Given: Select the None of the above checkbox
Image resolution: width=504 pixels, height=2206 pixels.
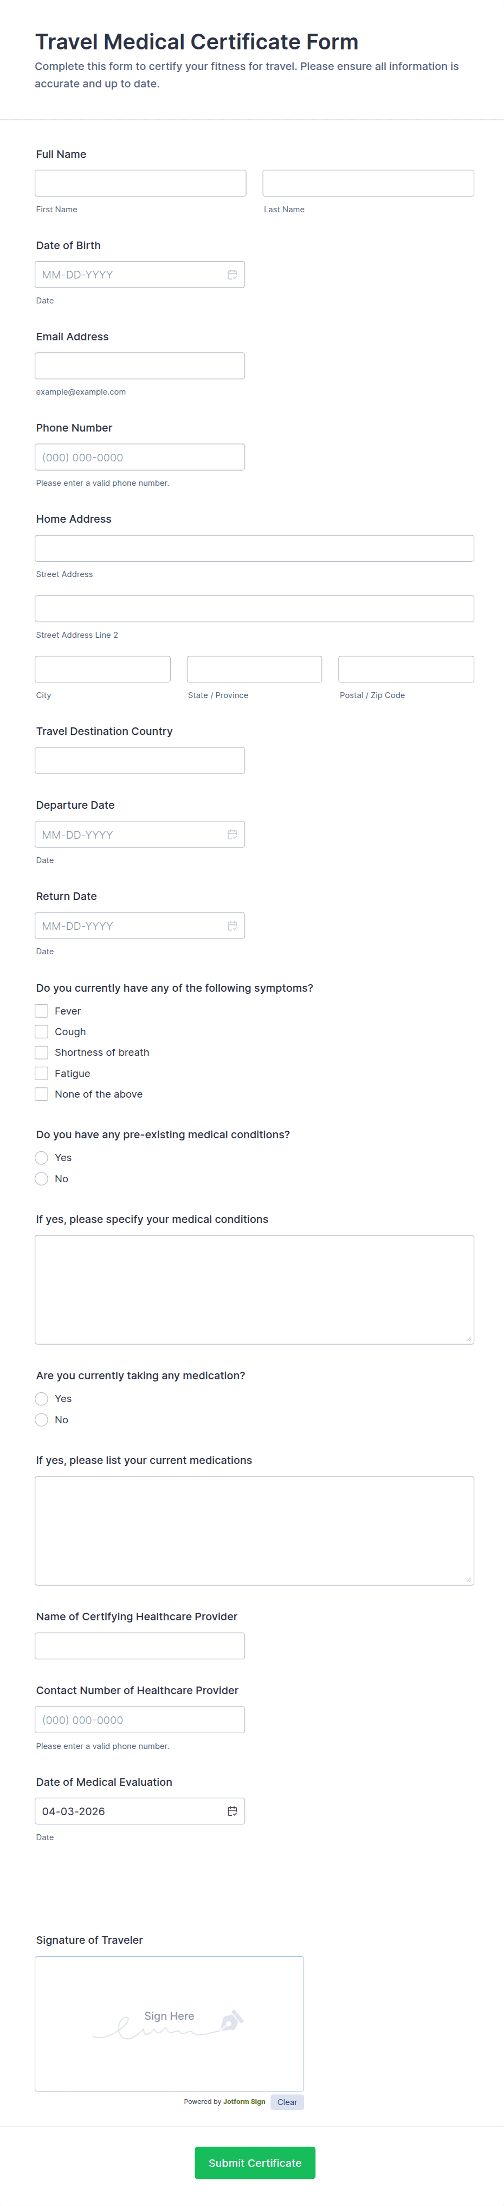Looking at the screenshot, I should (41, 1094).
